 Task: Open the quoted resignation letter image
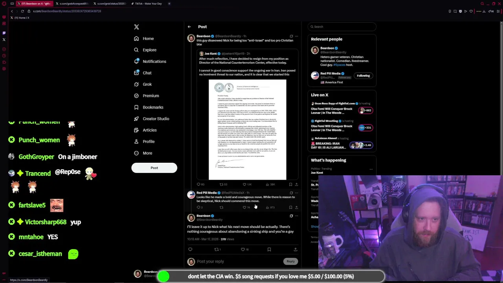coord(247,130)
